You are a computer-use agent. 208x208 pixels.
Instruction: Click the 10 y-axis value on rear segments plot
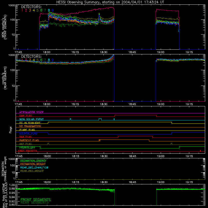click(x=13, y=86)
